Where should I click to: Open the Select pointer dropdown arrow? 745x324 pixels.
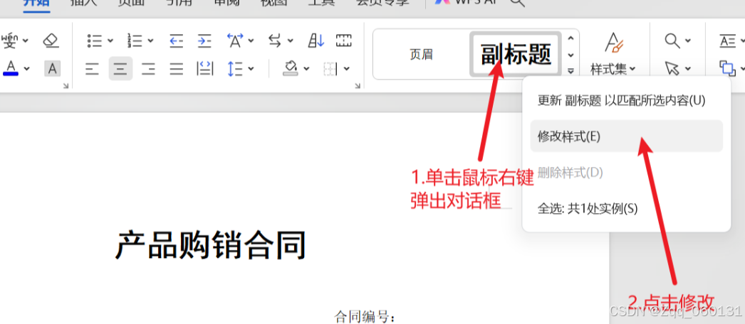pos(687,69)
